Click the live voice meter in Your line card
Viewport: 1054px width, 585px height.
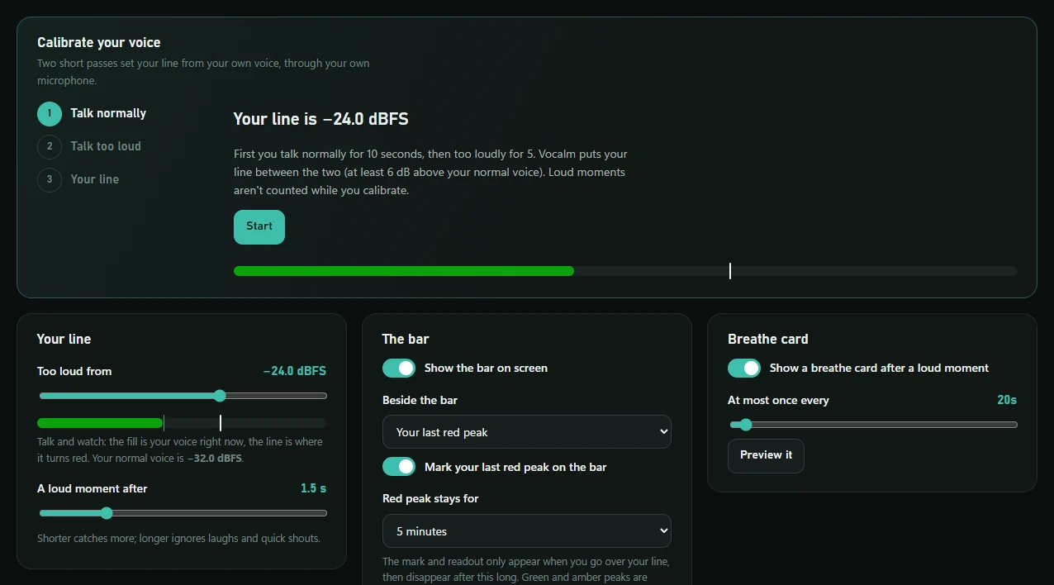pyautogui.click(x=182, y=423)
